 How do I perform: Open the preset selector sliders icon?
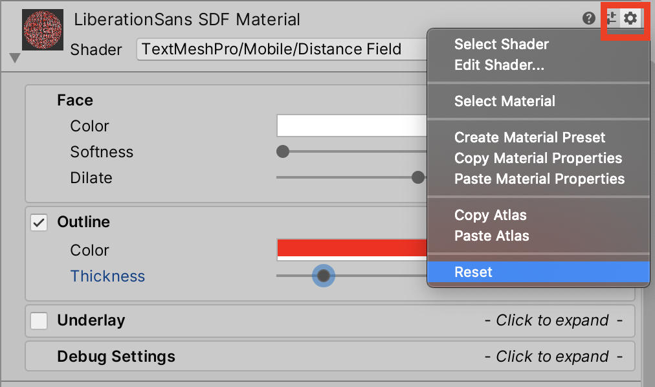612,18
